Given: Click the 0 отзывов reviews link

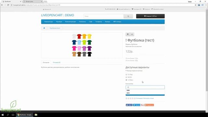Looking at the screenshot, I should 139,98.
